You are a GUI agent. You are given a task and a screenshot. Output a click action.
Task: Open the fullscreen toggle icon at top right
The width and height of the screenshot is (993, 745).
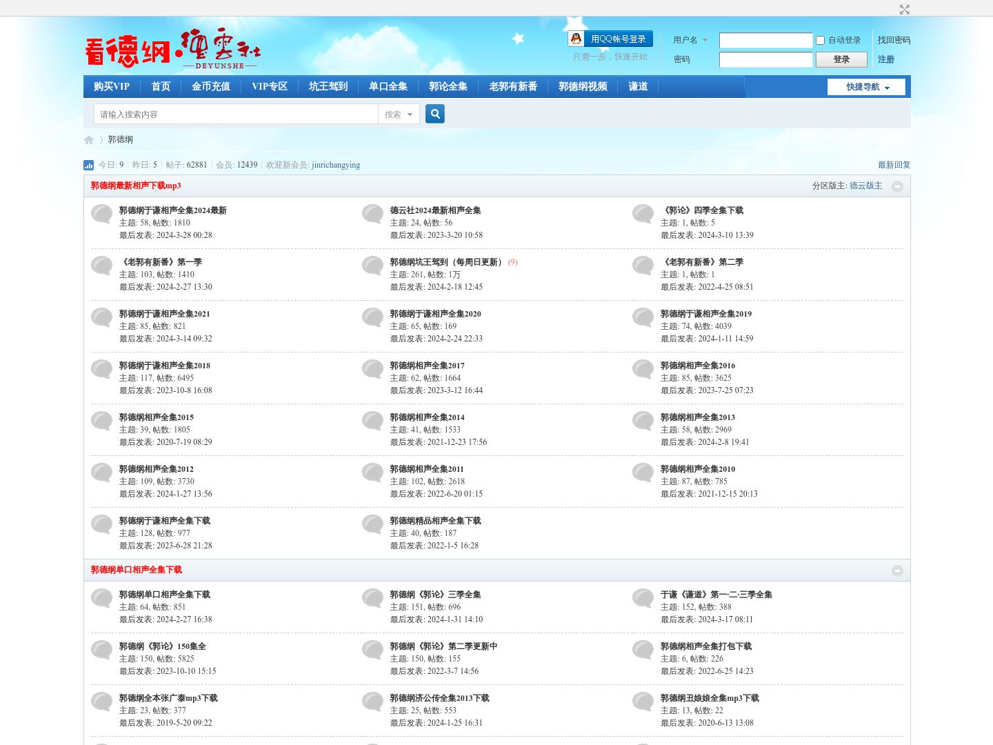tap(905, 9)
